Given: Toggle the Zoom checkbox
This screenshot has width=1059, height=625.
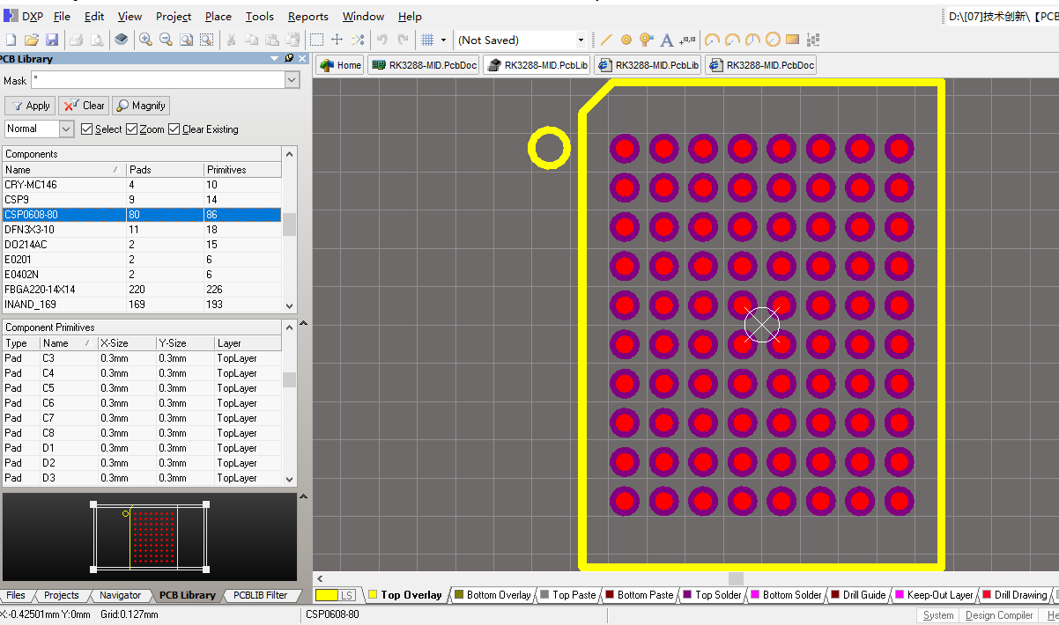Looking at the screenshot, I should pos(131,129).
